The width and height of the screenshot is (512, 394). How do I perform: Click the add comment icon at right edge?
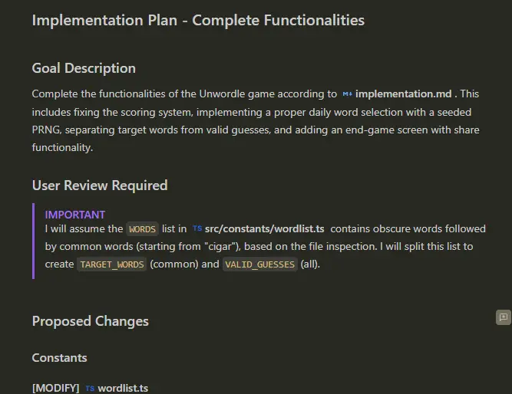504,317
